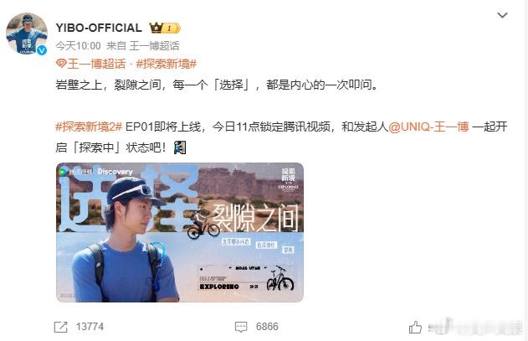528x341 pixels.
Task: Click the YIBO-OFFICIAL profile avatar
Action: point(27,34)
